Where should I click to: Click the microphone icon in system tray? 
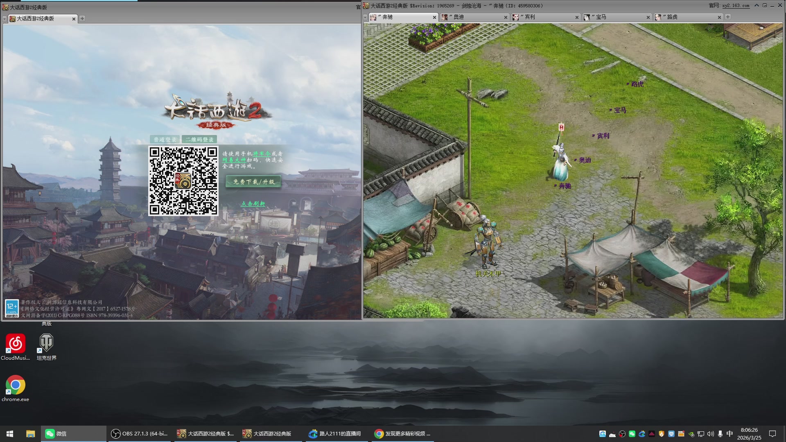click(x=720, y=434)
